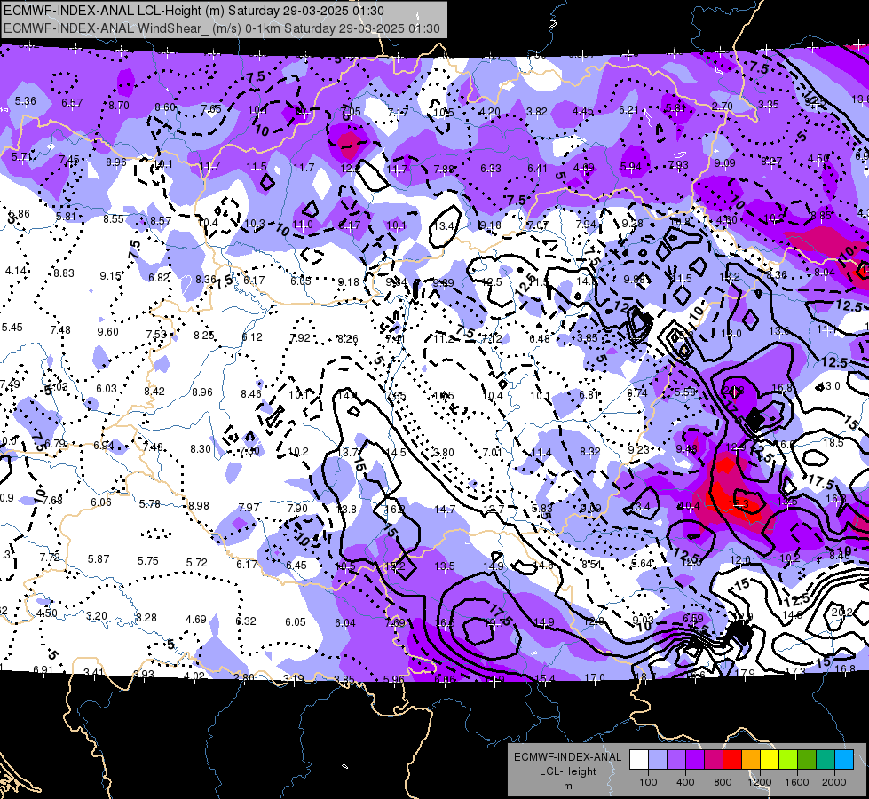The width and height of the screenshot is (869, 799).
Task: Click the grid value 3.20
Action: (x=97, y=616)
